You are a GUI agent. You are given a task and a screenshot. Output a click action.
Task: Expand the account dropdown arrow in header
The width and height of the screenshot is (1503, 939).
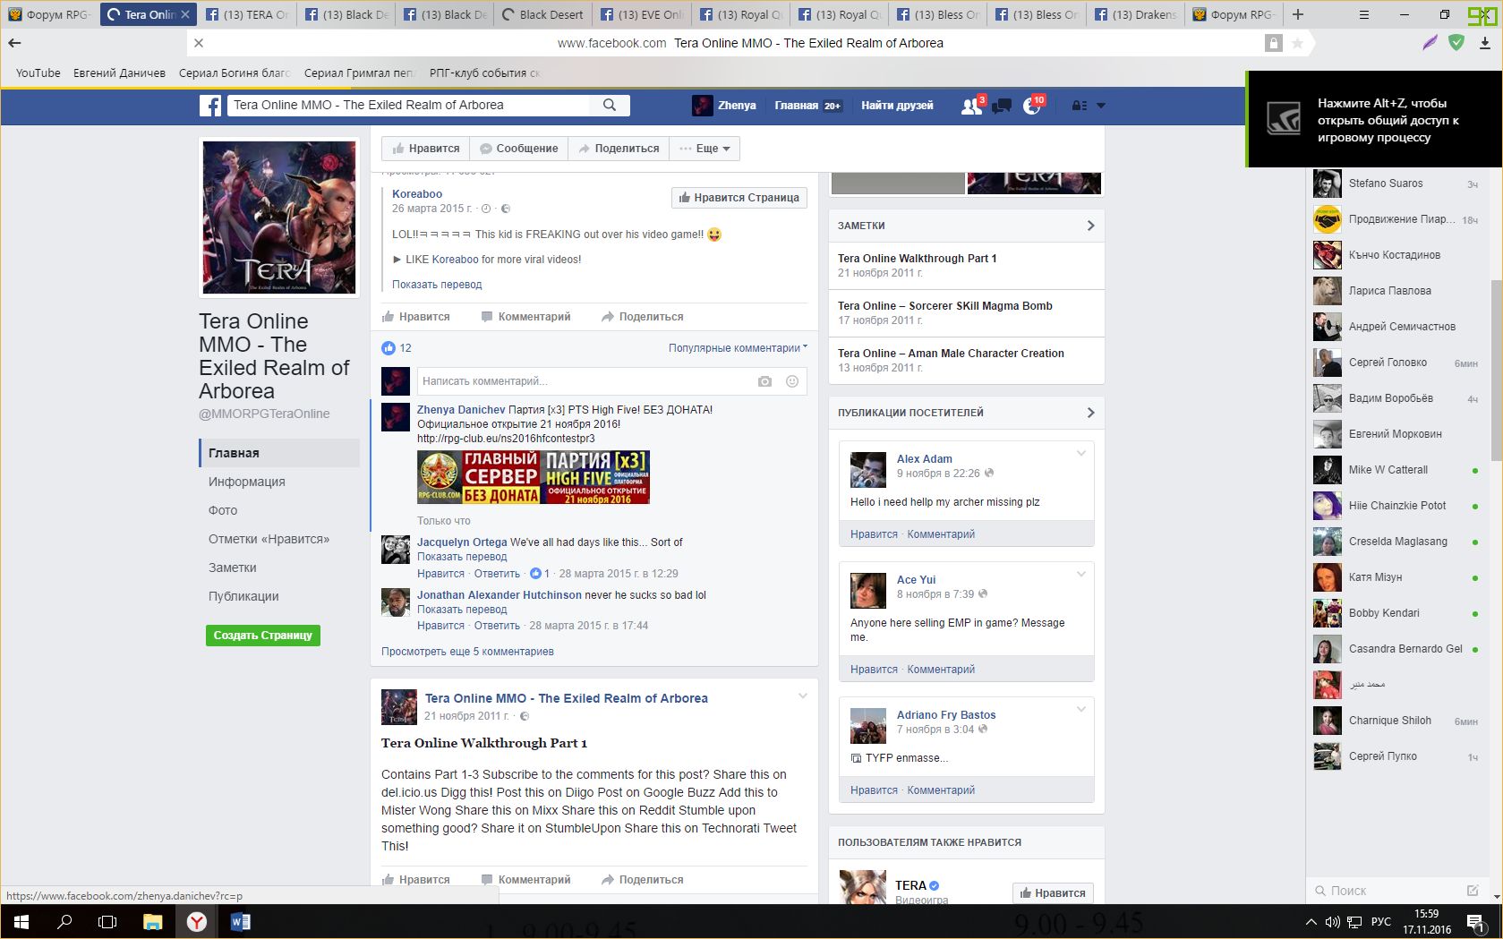click(x=1101, y=106)
